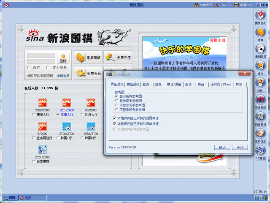This screenshot has width=270, height=203.
Task: Toggle 本地保存自己所有的观战棋谱 checkbox
Action: point(114,123)
